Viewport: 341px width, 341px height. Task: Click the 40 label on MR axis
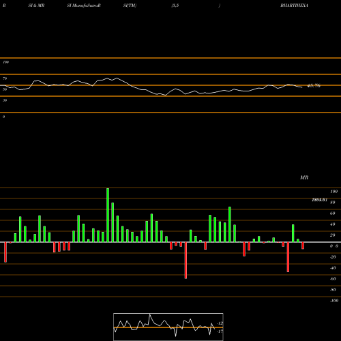(x=333, y=224)
